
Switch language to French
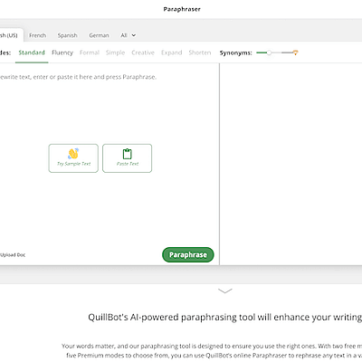tap(38, 35)
